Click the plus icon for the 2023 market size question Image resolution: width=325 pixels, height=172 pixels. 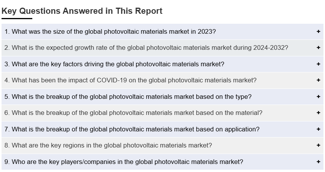[318, 32]
